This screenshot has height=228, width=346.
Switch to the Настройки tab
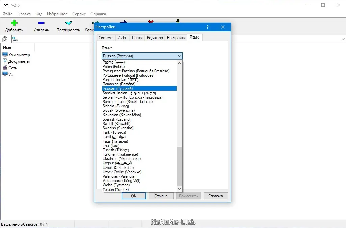(176, 38)
